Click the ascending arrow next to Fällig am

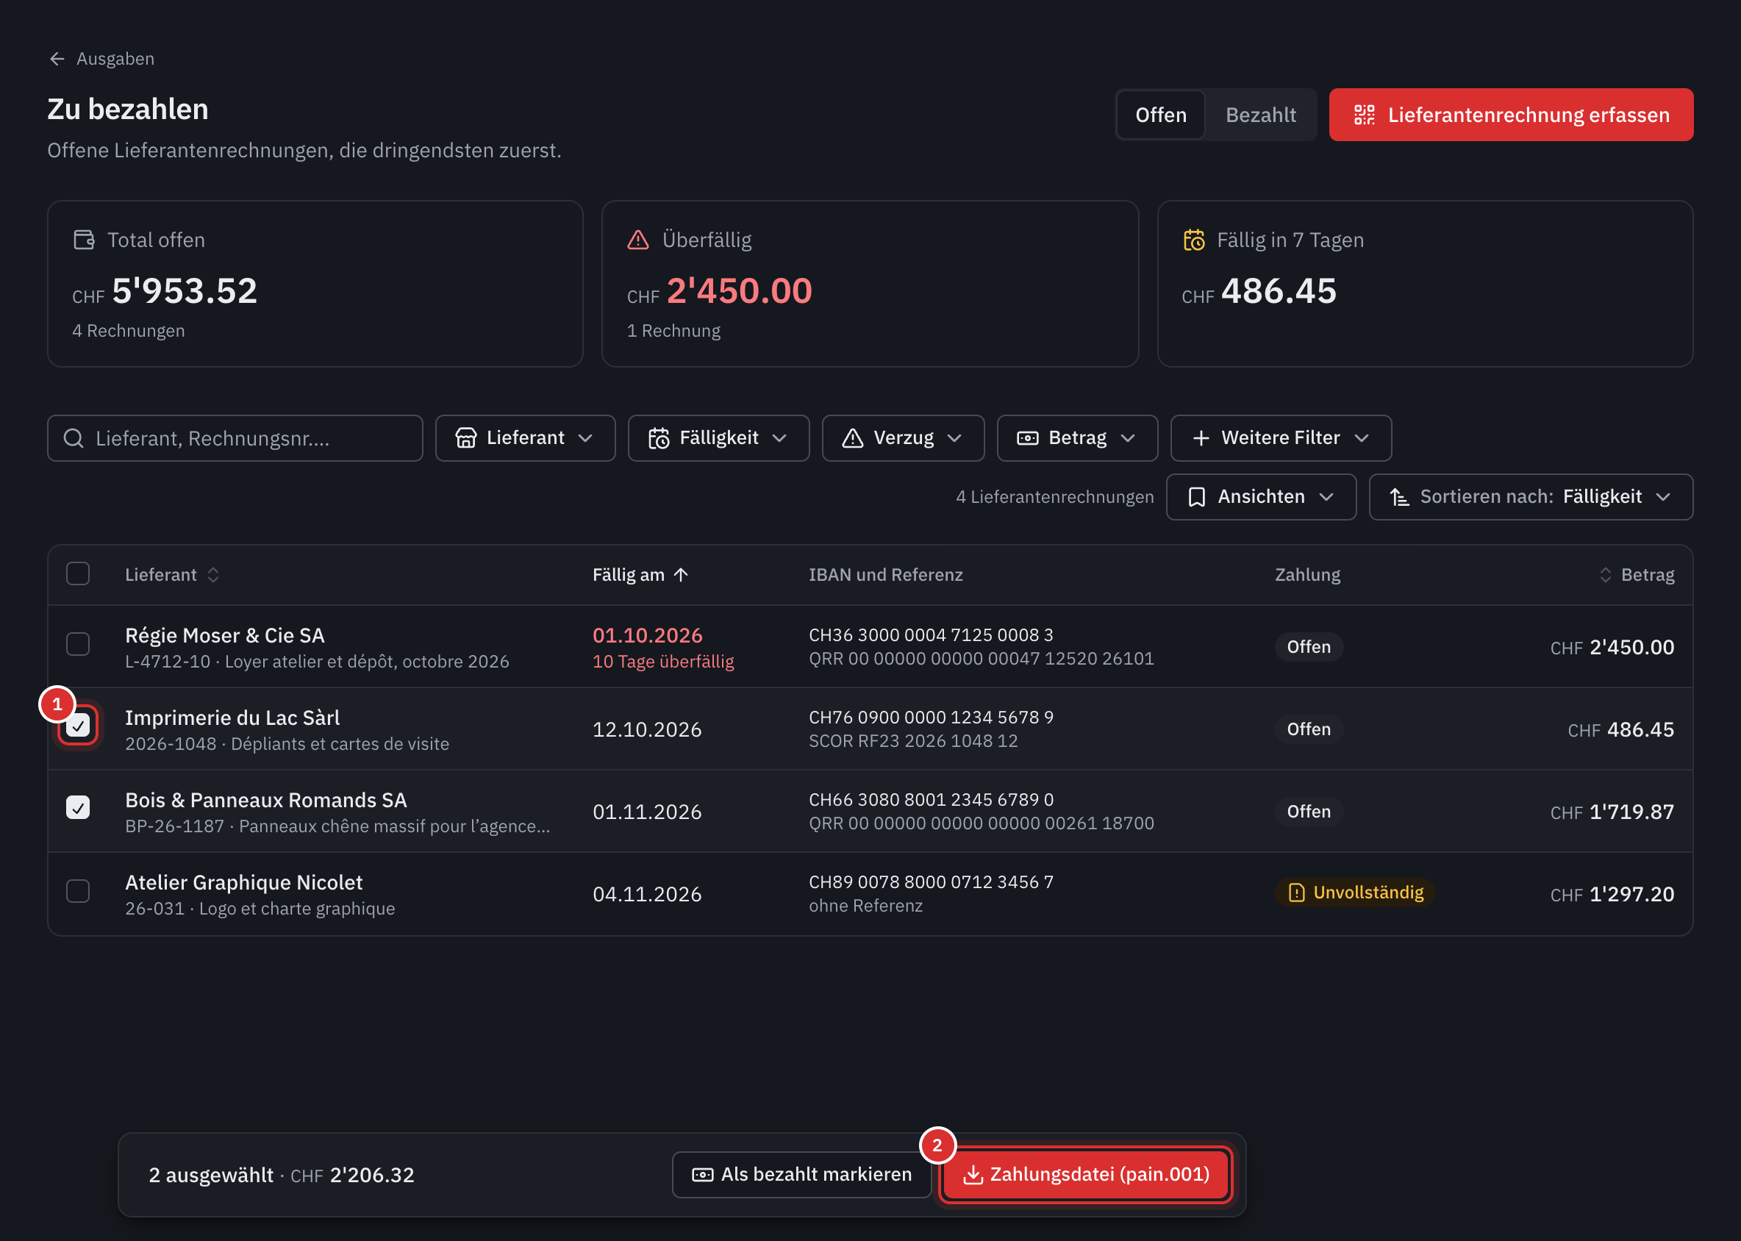point(681,575)
